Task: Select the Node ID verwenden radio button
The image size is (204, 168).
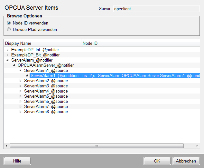Action: 9,23
